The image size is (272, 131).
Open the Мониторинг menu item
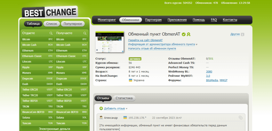[x=107, y=20]
